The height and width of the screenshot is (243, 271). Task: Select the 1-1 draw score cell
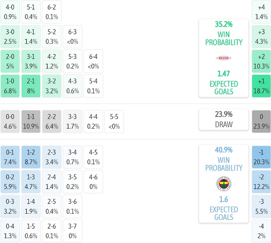point(31,121)
